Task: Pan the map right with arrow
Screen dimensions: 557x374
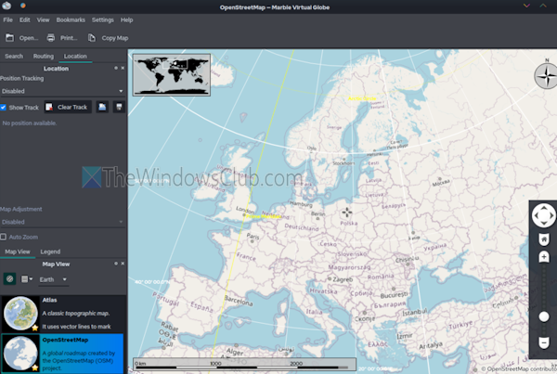Action: 551,215
